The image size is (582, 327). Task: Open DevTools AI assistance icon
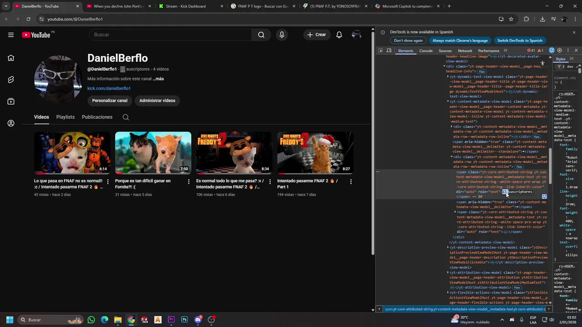[x=552, y=50]
